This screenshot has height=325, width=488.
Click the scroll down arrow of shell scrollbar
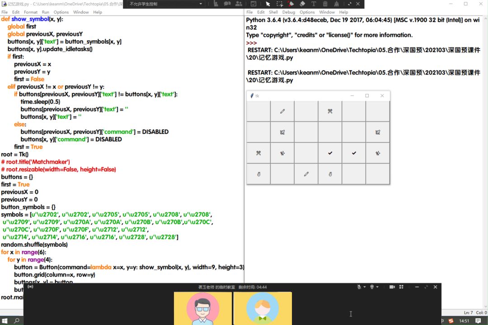coord(485,306)
